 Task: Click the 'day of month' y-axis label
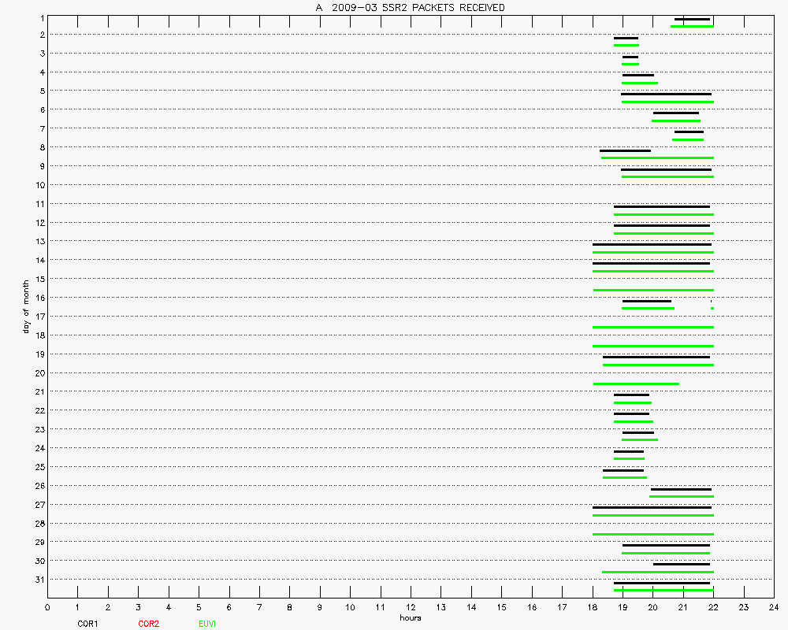point(27,306)
